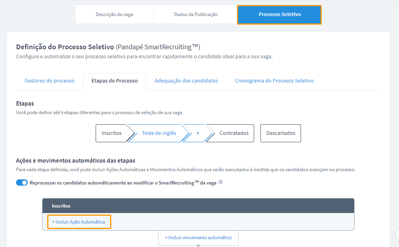Screen dimensions: 399x247
Task: Click the Definição do Processo Seletivo heading
Action: (x=65, y=47)
